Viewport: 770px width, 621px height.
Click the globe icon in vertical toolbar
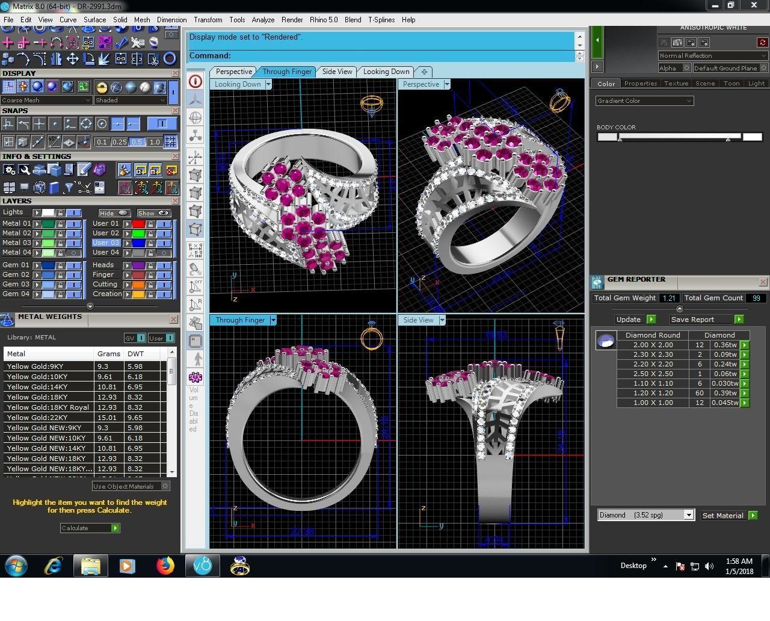pos(196,118)
